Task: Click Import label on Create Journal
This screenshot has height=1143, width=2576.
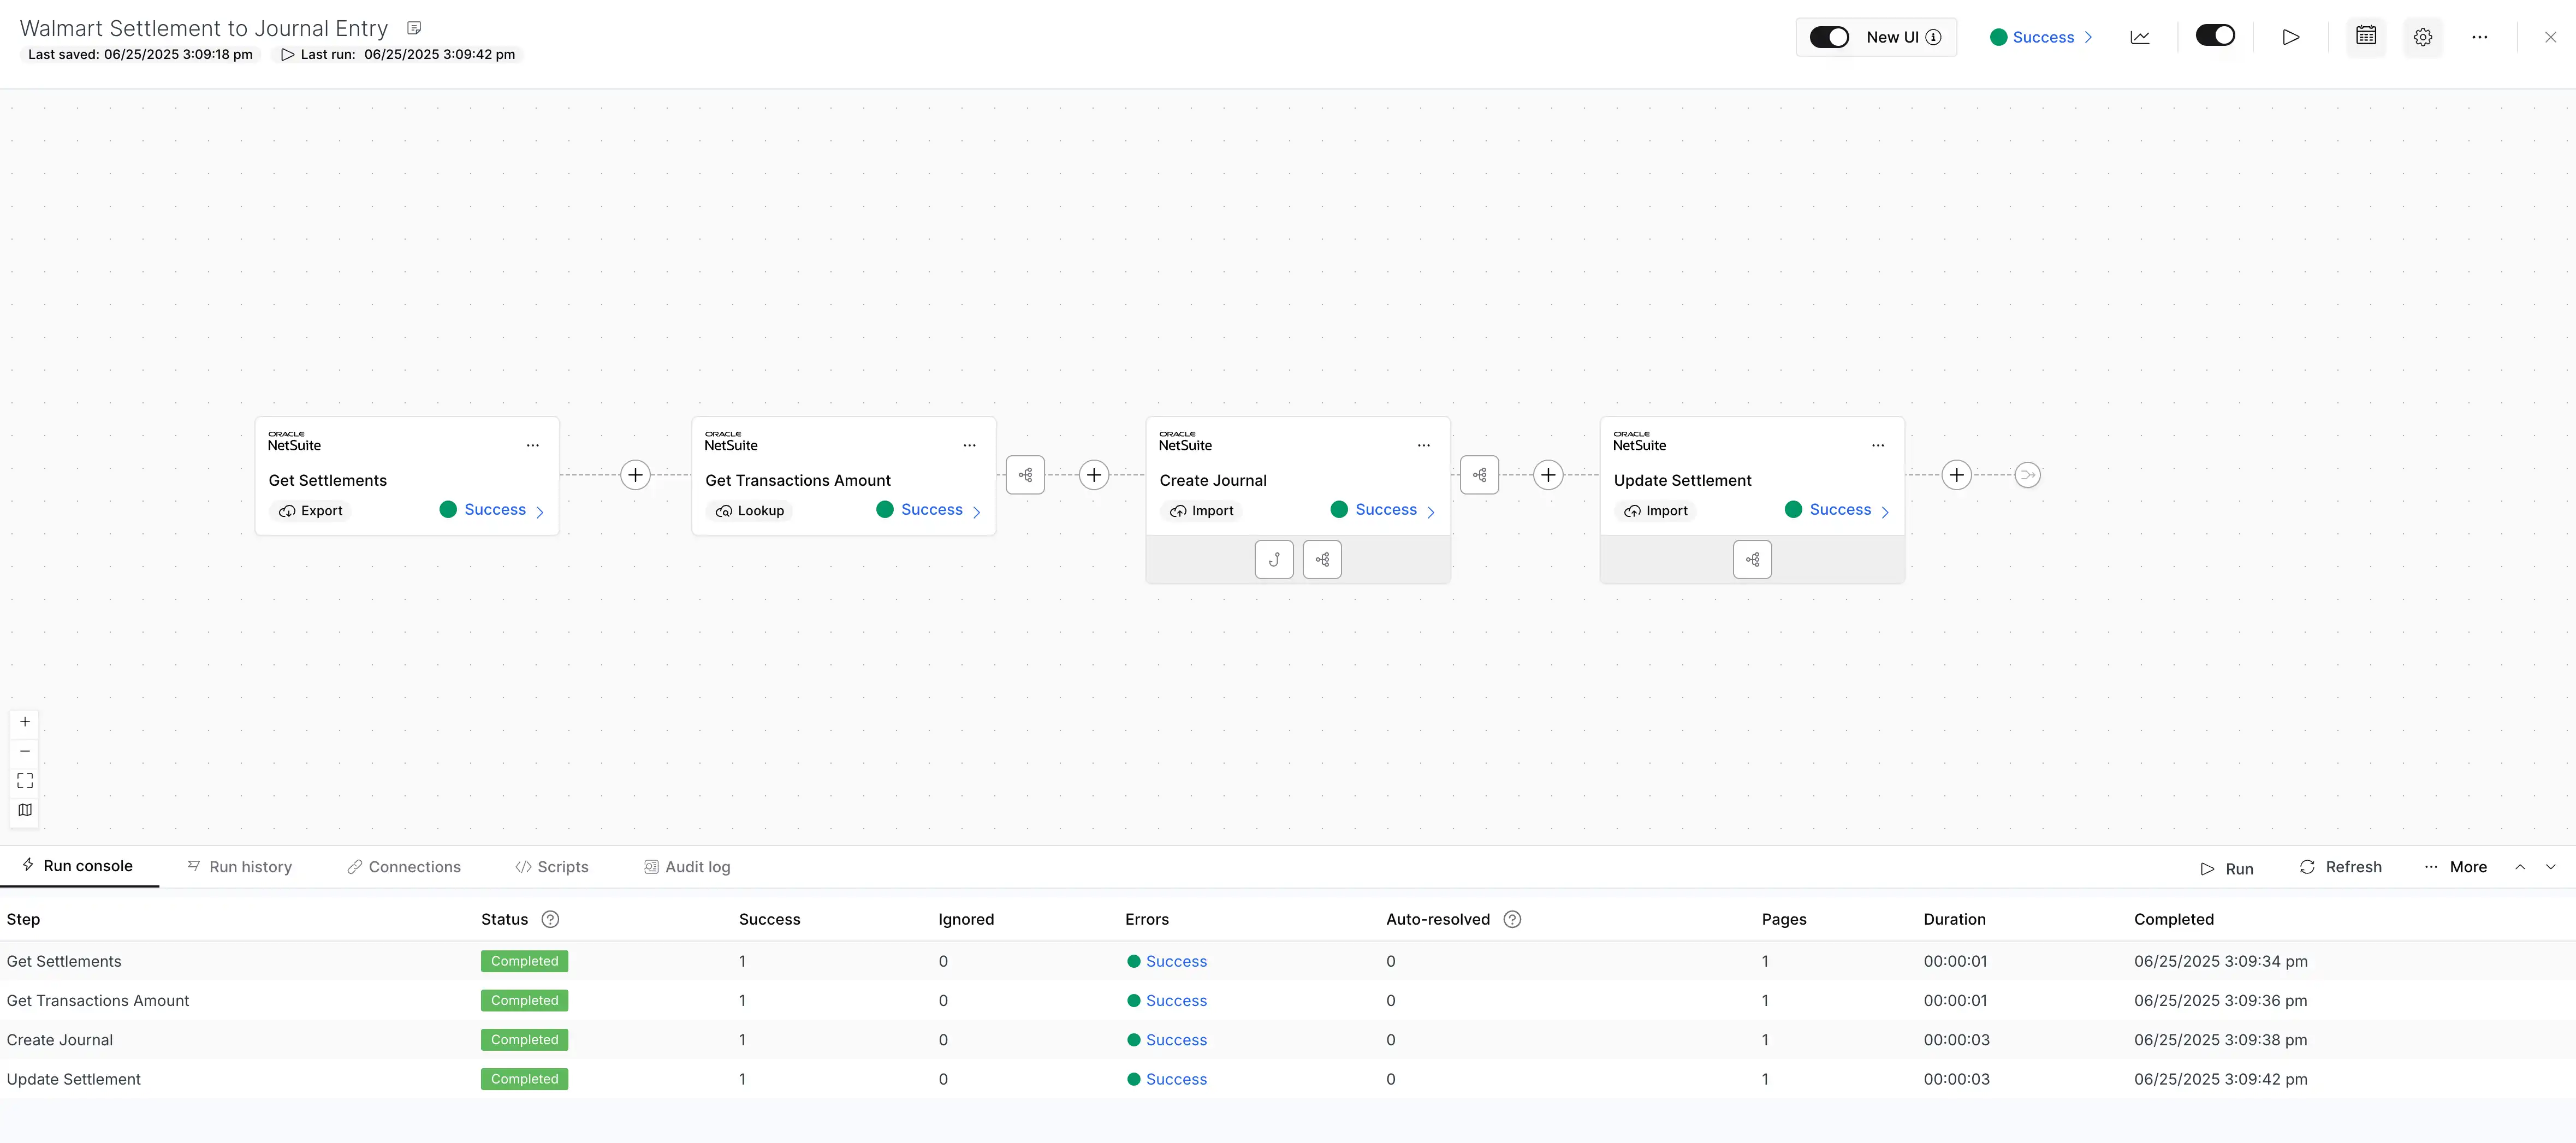Action: [x=1201, y=511]
